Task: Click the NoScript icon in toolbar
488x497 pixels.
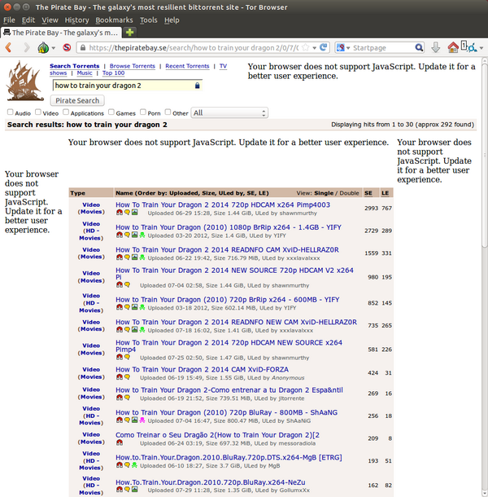Action: [67, 47]
